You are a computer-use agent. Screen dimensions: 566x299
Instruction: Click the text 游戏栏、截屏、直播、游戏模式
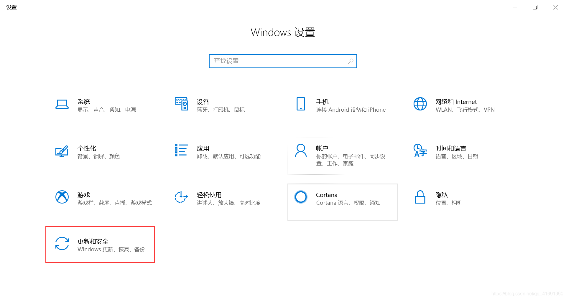(115, 203)
